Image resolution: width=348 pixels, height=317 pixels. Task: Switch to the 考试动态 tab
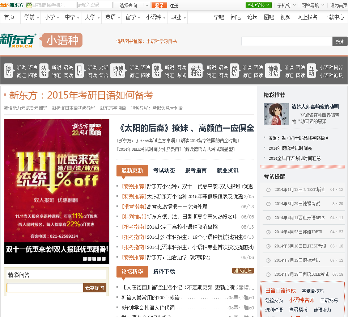pyautogui.click(x=164, y=171)
